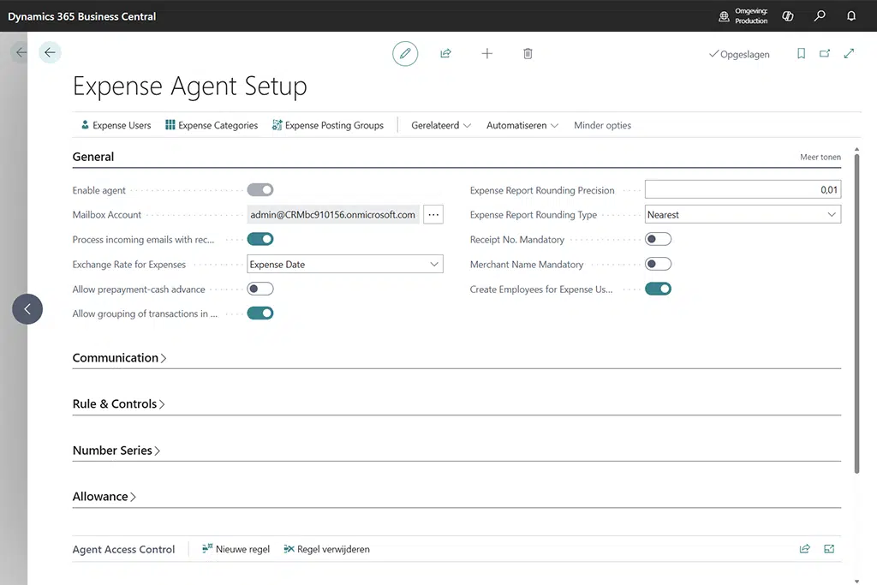The height and width of the screenshot is (585, 877).
Task: Open page in new window icon
Action: (x=825, y=54)
